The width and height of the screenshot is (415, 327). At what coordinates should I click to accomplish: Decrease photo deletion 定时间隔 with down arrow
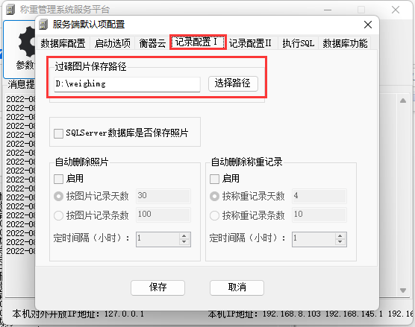184,242
